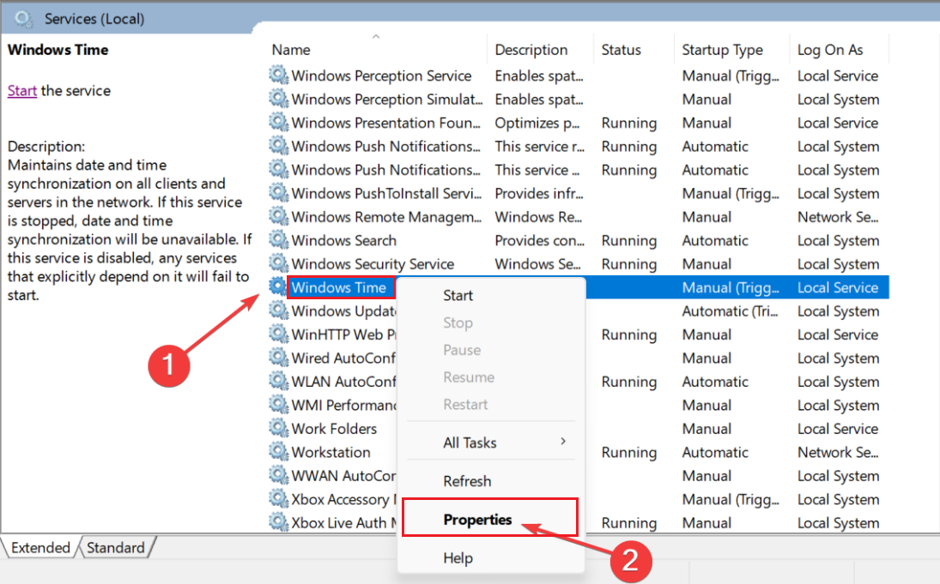Click the Services (Local) panel title
Viewport: 940px width, 584px height.
click(94, 19)
